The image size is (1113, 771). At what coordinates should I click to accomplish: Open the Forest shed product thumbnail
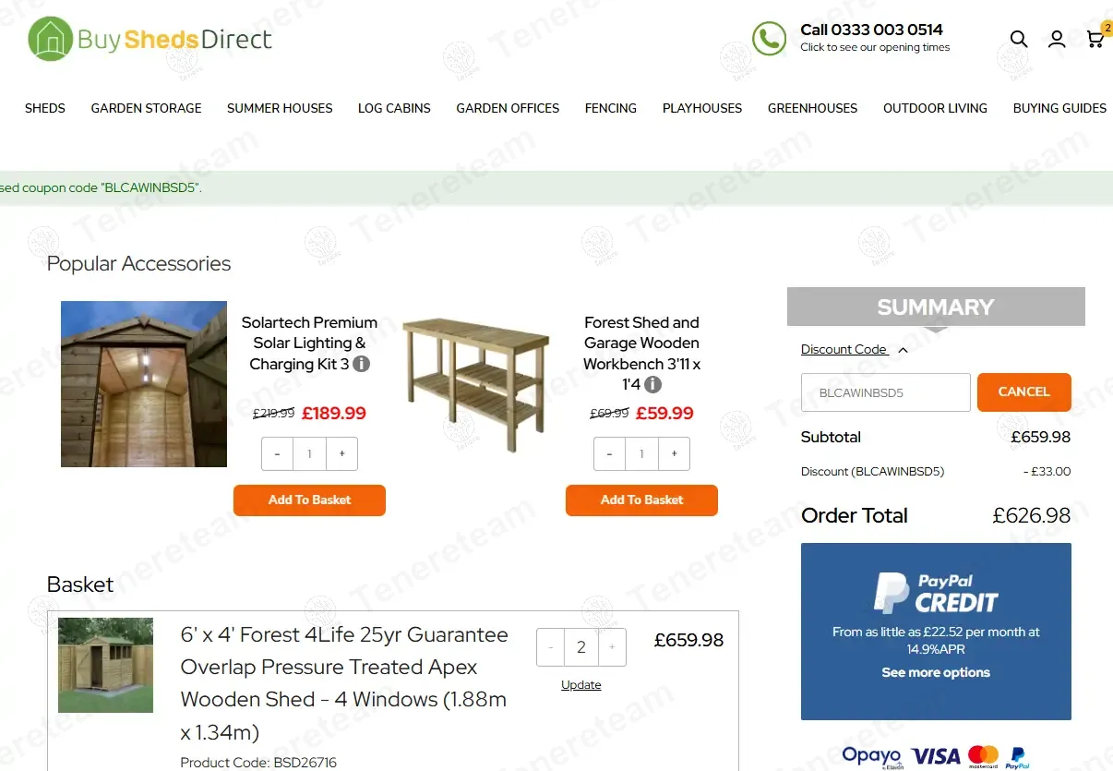pyautogui.click(x=106, y=665)
